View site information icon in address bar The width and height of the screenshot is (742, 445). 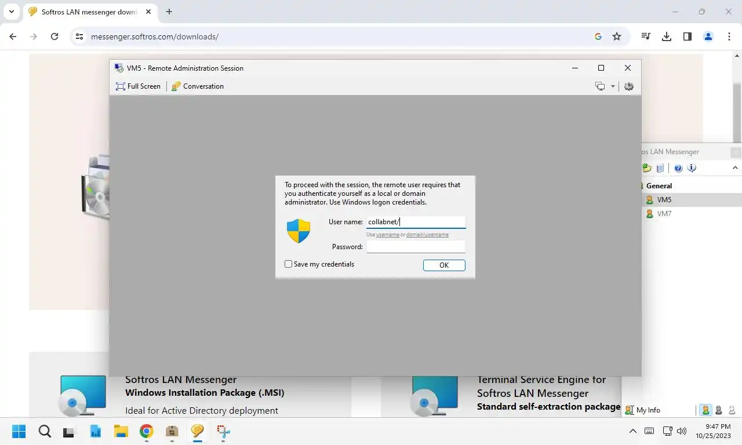[79, 37]
